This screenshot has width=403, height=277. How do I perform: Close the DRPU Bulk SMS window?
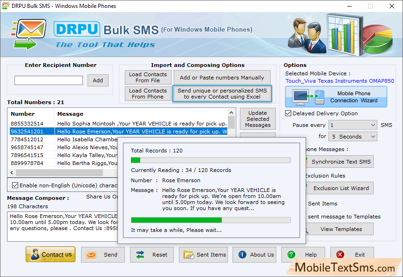(x=392, y=6)
